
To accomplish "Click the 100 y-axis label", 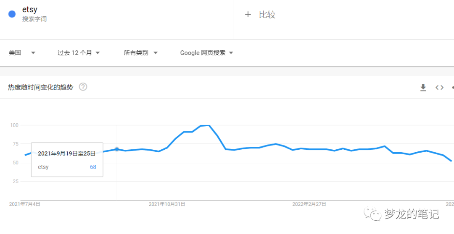I will point(15,125).
